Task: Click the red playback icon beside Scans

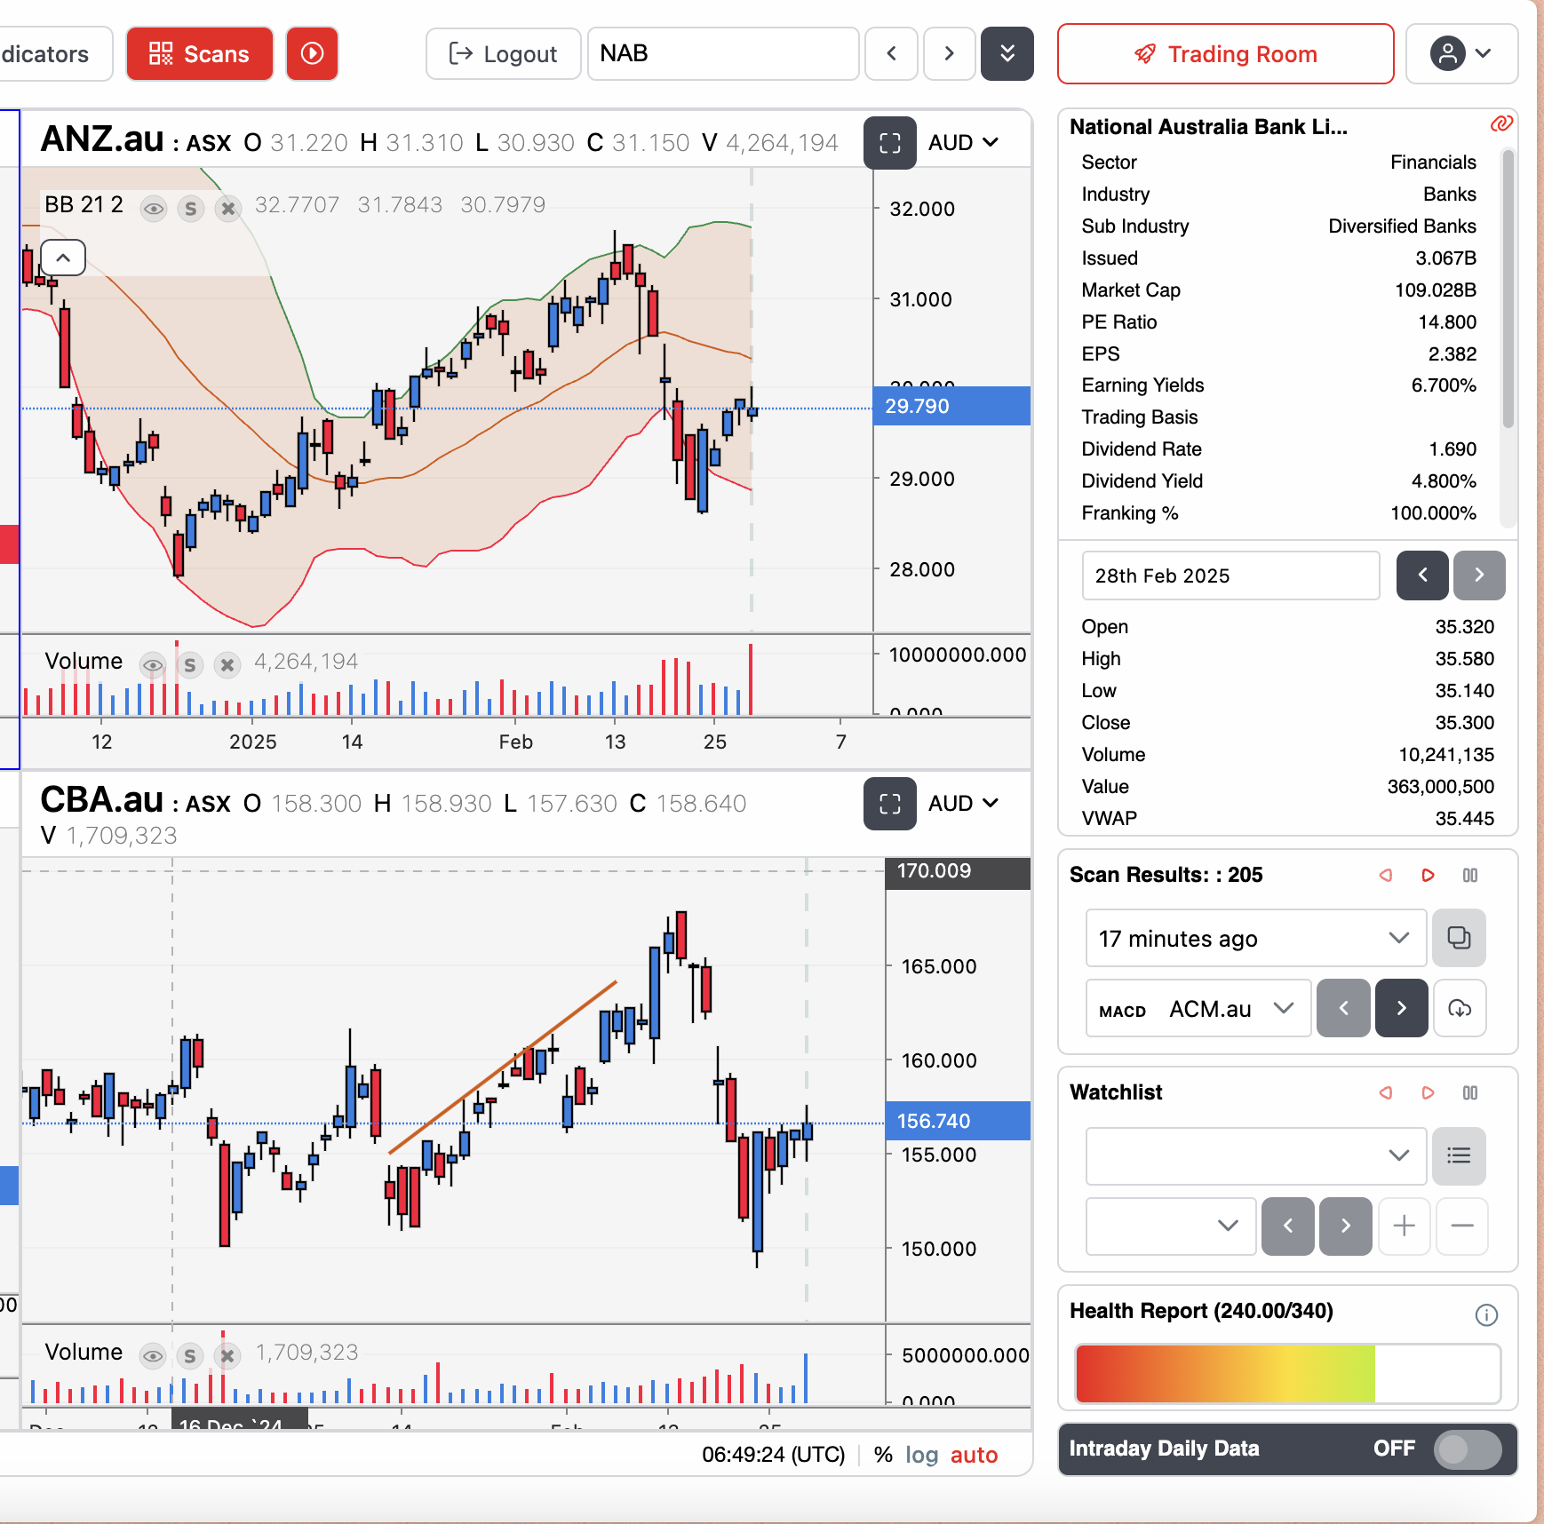Action: 312,53
